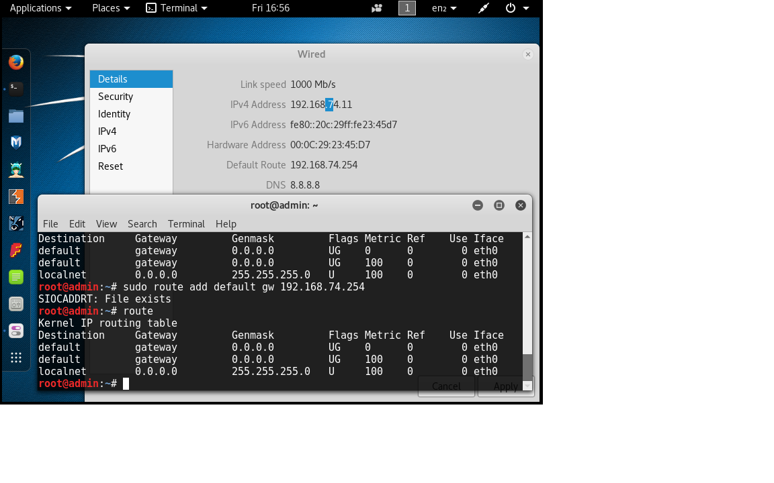
Task: Open the Tweak Tool toggle icon in dock
Action: (x=16, y=331)
